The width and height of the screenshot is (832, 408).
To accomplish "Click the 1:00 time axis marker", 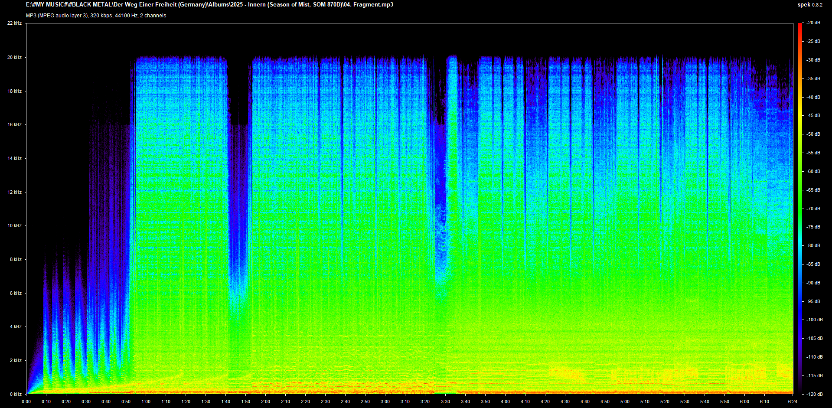I will 146,401.
